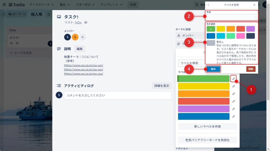
Task: Expand the sidebar with the chevron
Action: pos(3,14)
